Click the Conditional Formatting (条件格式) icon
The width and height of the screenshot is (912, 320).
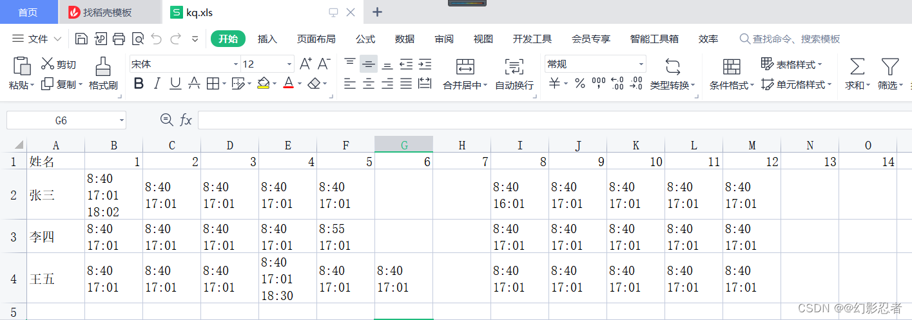(x=732, y=66)
